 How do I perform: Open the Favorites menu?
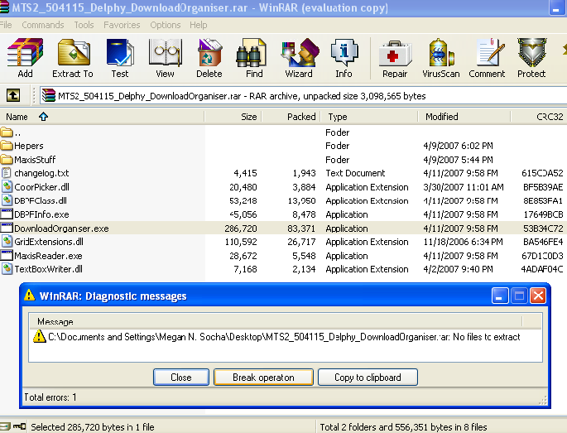[122, 25]
